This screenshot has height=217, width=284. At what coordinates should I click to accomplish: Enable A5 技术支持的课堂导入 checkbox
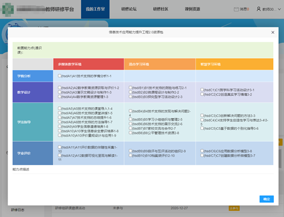[x=59, y=108]
